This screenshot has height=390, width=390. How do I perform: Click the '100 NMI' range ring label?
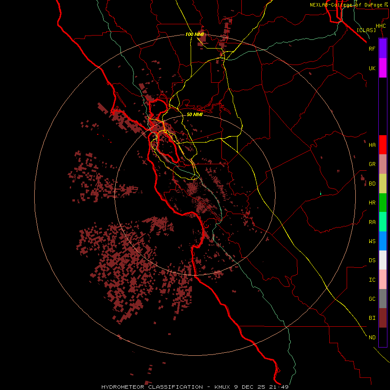(x=195, y=34)
